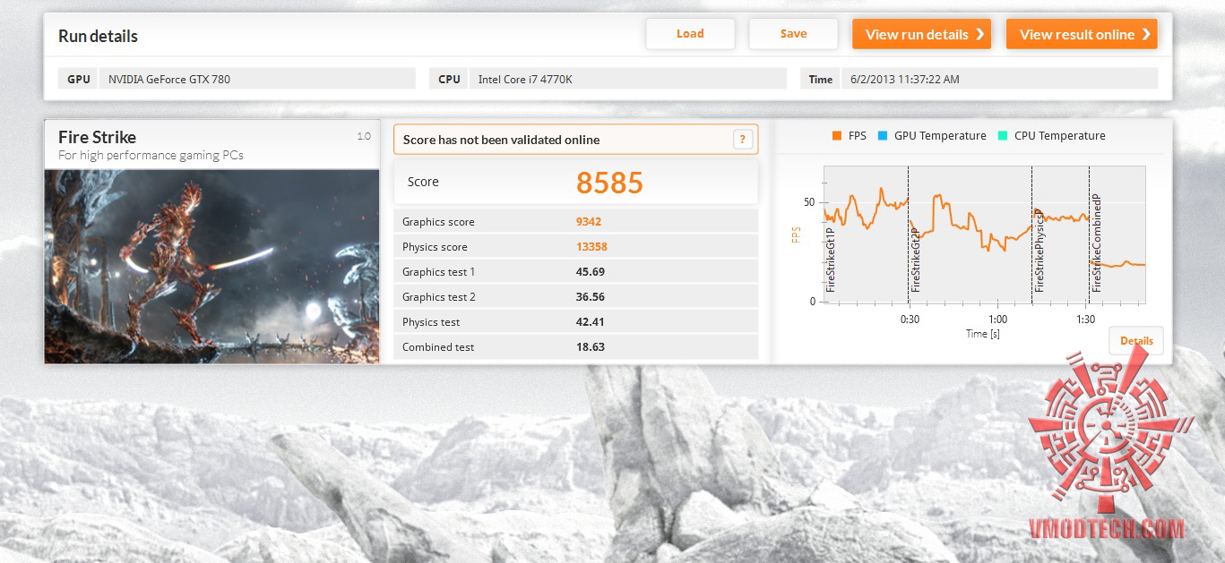Click the chevron arrow on View result online
The height and width of the screenshot is (563, 1225).
1146,34
